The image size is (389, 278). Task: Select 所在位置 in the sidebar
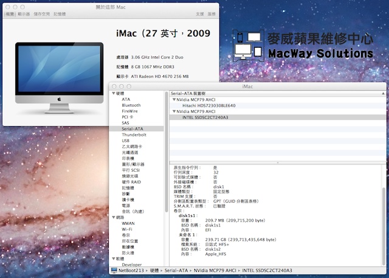click(129, 241)
